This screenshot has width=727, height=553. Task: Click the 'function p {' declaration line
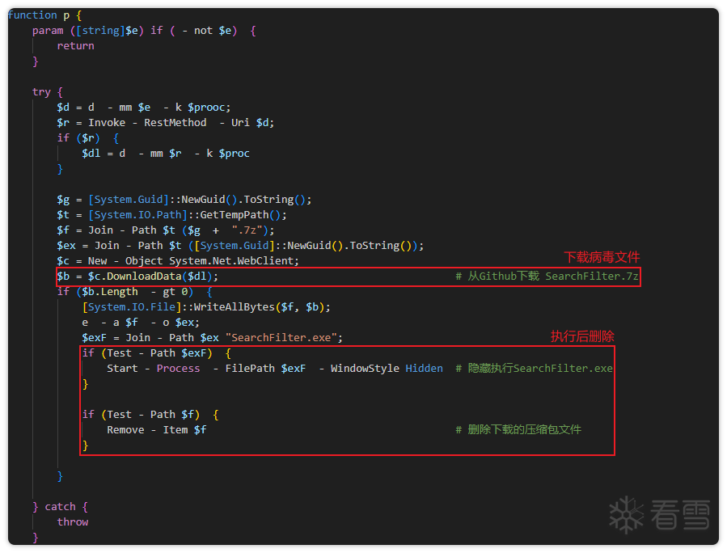45,15
